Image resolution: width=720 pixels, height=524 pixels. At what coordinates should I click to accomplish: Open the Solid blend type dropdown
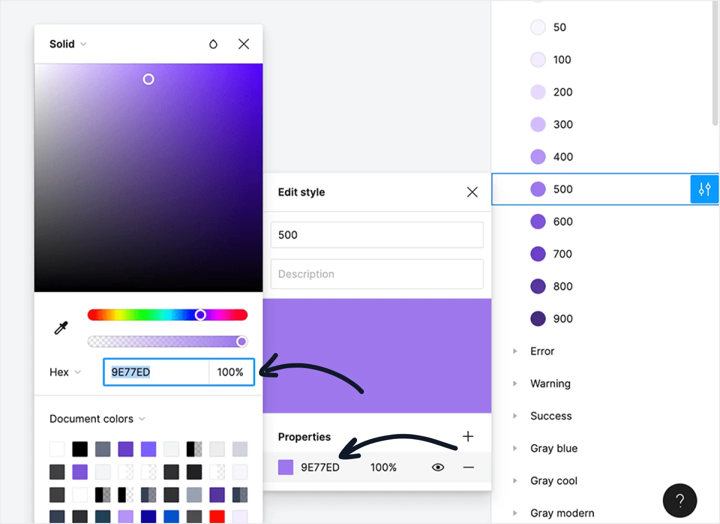tap(67, 44)
